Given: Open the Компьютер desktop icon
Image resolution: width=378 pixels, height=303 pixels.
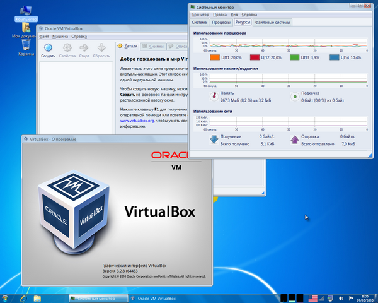Looking at the screenshot, I should [26, 11].
